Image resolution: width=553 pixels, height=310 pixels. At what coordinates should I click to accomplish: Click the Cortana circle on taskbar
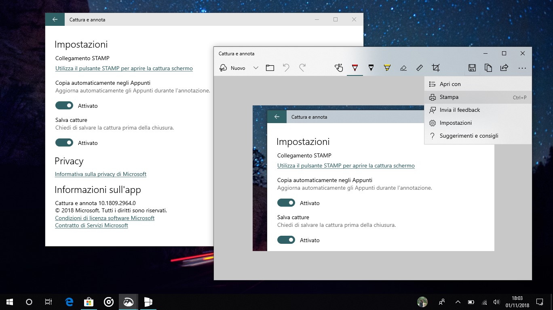coord(29,302)
